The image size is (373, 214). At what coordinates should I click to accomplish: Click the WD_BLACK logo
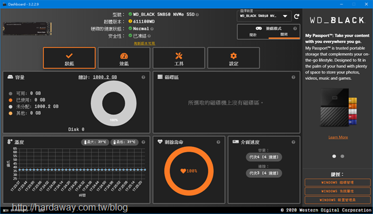[x=337, y=20]
